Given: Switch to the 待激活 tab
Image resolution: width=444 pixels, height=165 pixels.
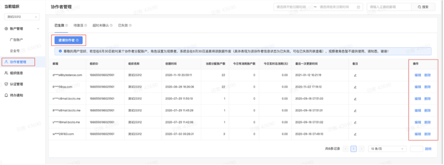Looking at the screenshot, I should pyautogui.click(x=78, y=25).
